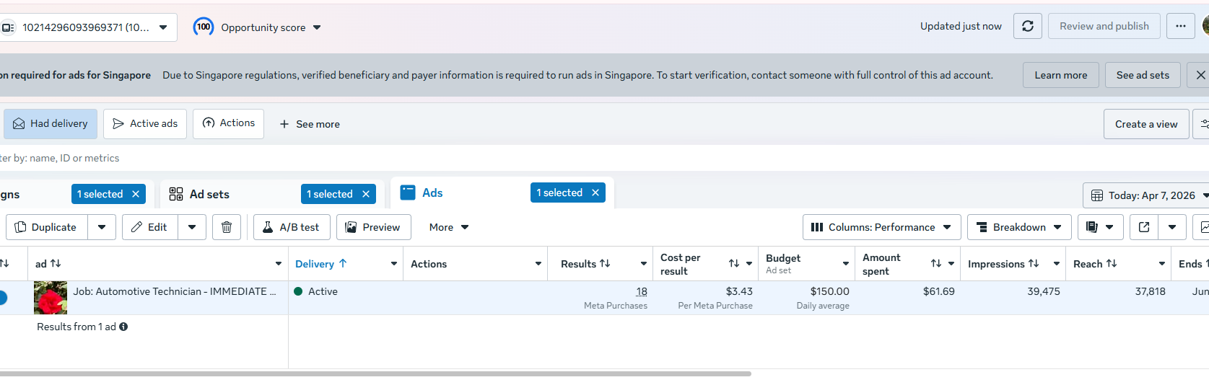Clear the Ad sets 1 selected chip
This screenshot has width=1209, height=385.
pos(366,194)
